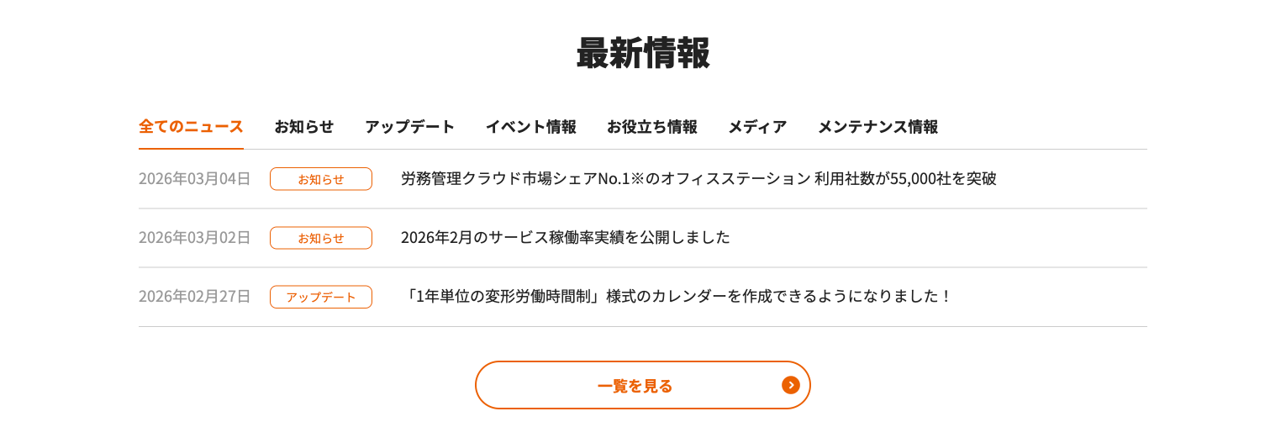Click the 最新情報 heading
Screen dimensions: 1286x443
point(643,54)
